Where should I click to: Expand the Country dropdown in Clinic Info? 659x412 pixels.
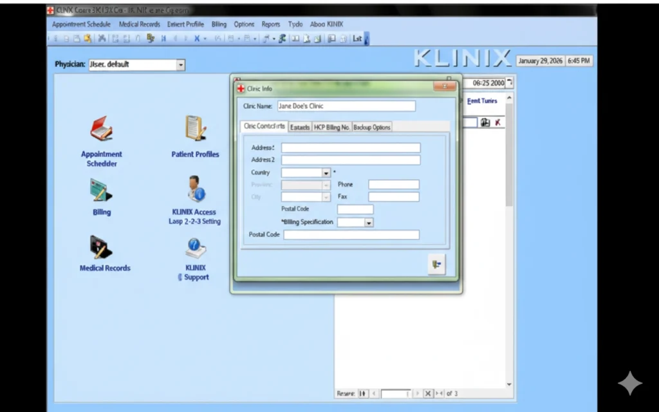click(325, 173)
